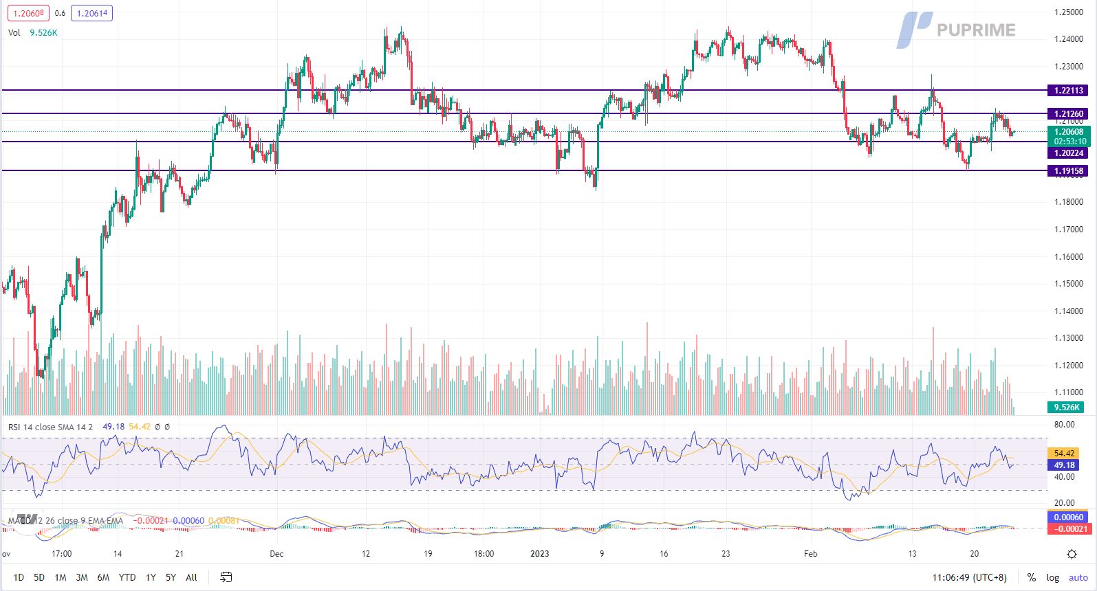
Task: Click the blue buy price 1.20614 button
Action: coord(92,13)
